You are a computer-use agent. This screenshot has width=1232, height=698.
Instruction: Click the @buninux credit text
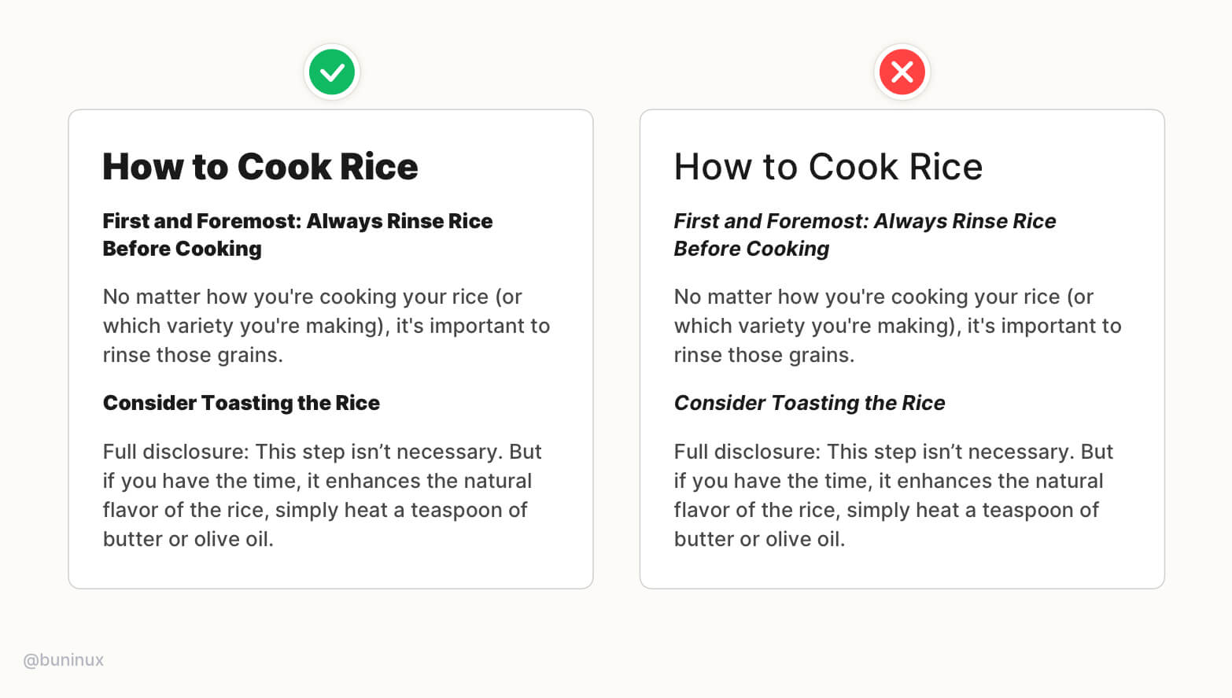(64, 660)
